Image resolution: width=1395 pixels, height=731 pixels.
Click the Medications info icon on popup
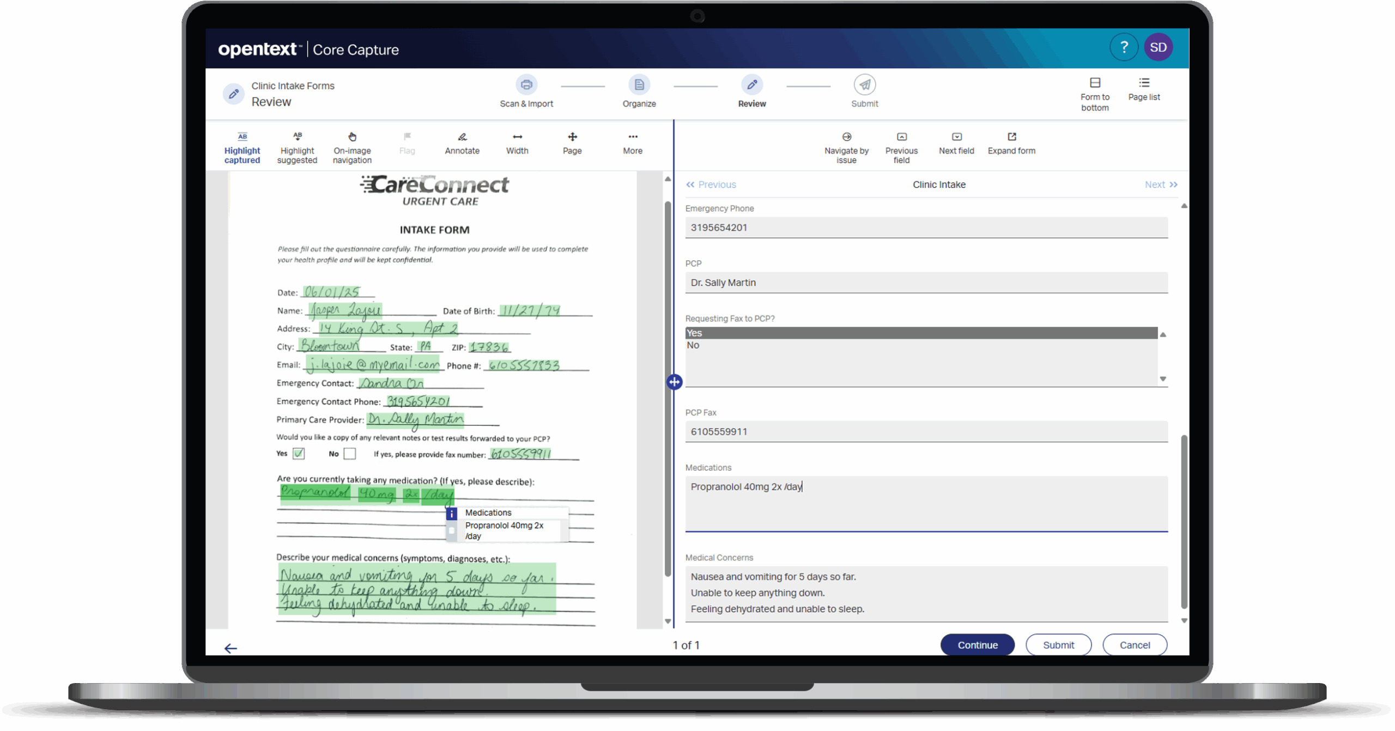[451, 514]
